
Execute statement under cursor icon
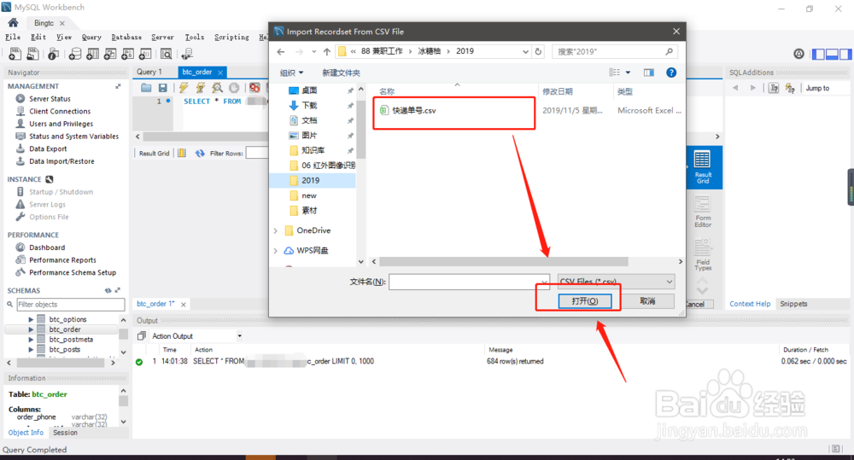[201, 88]
